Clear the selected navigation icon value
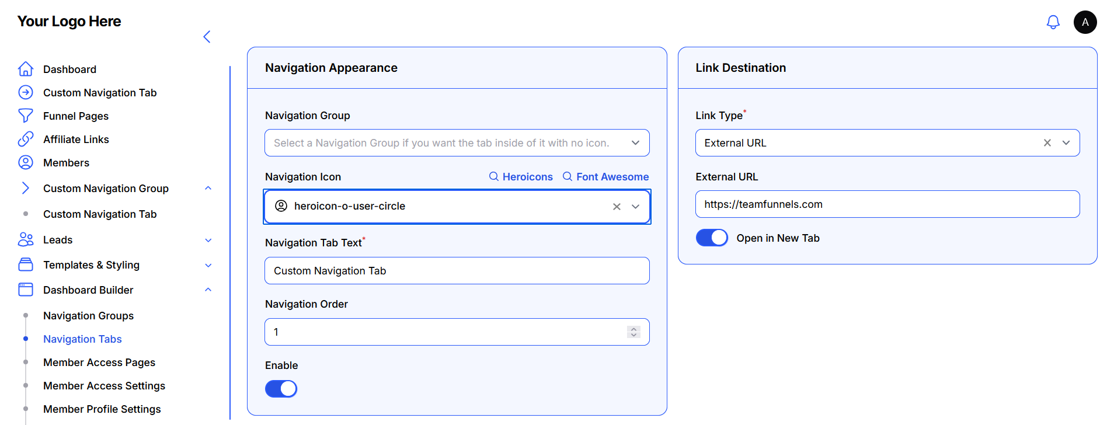The height and width of the screenshot is (425, 1114). point(617,207)
